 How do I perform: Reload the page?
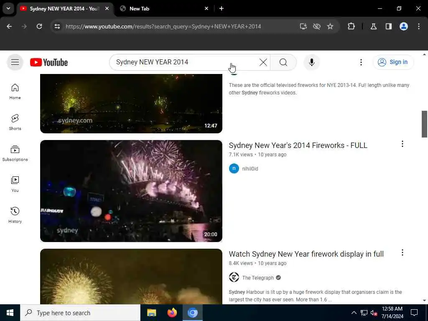click(39, 26)
